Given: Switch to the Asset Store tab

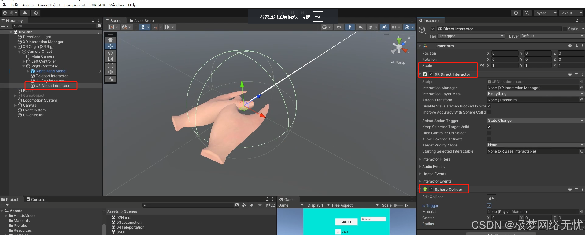Looking at the screenshot, I should pyautogui.click(x=141, y=20).
